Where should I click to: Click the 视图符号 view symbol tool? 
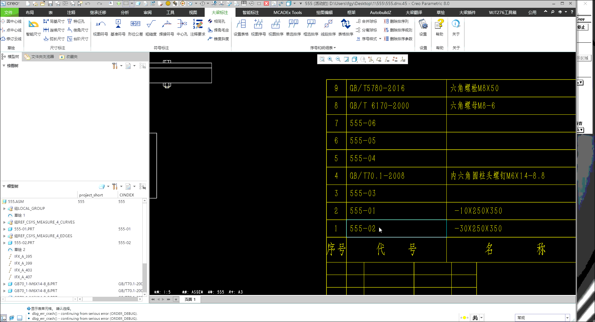pos(100,28)
